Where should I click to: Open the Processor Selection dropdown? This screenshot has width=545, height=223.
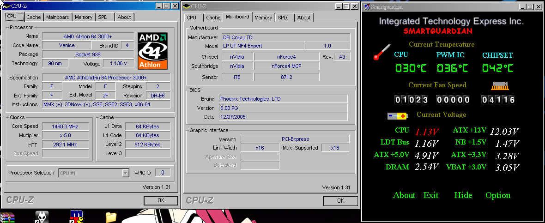(126, 173)
